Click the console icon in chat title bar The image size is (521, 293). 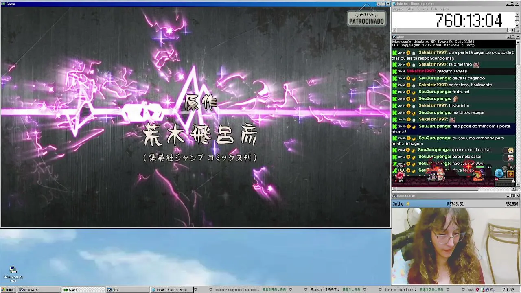coord(394,37)
